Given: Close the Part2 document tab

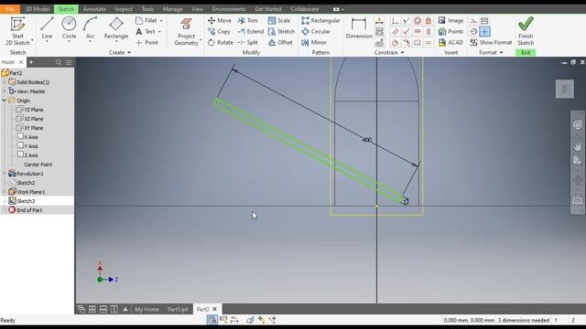Looking at the screenshot, I should (214, 309).
